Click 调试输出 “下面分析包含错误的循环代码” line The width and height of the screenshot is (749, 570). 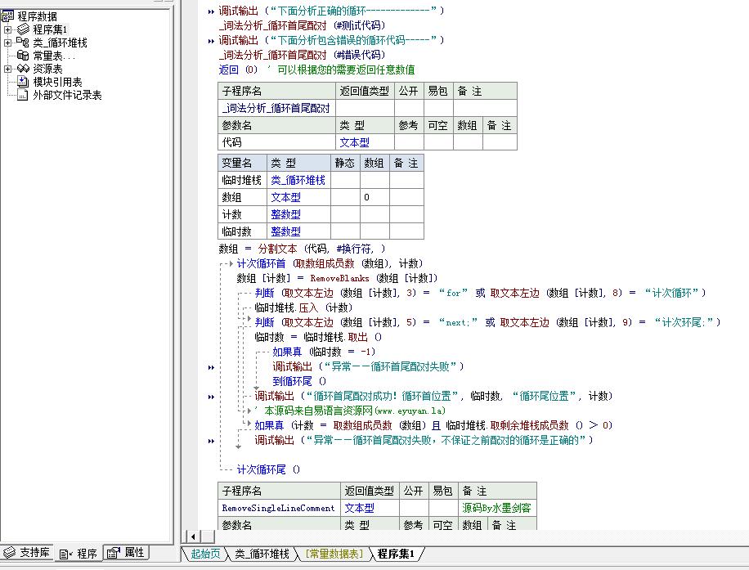(331, 40)
